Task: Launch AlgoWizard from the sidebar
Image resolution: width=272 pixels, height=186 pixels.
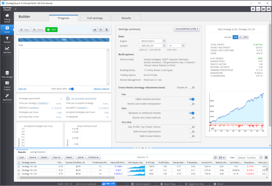Action: (7, 97)
